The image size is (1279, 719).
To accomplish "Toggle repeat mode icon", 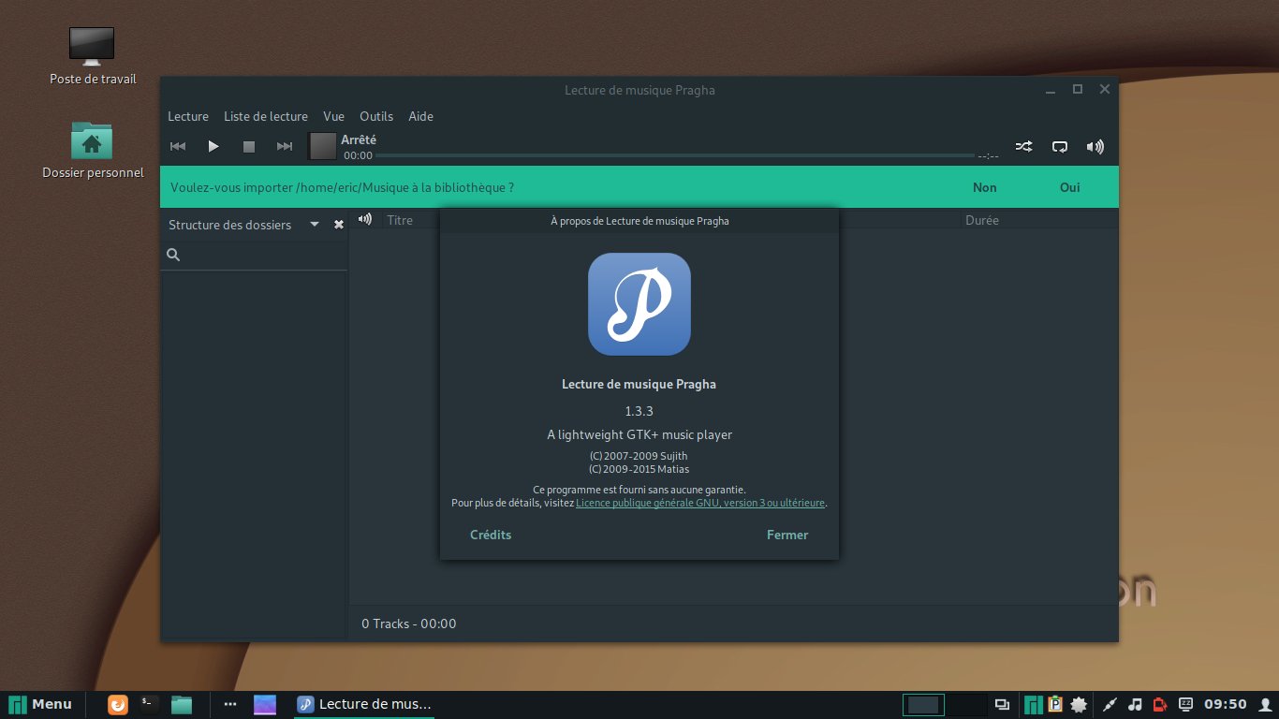I will 1060,146.
